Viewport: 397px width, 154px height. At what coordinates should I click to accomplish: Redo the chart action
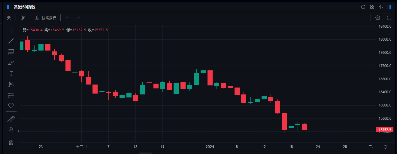pos(79,18)
